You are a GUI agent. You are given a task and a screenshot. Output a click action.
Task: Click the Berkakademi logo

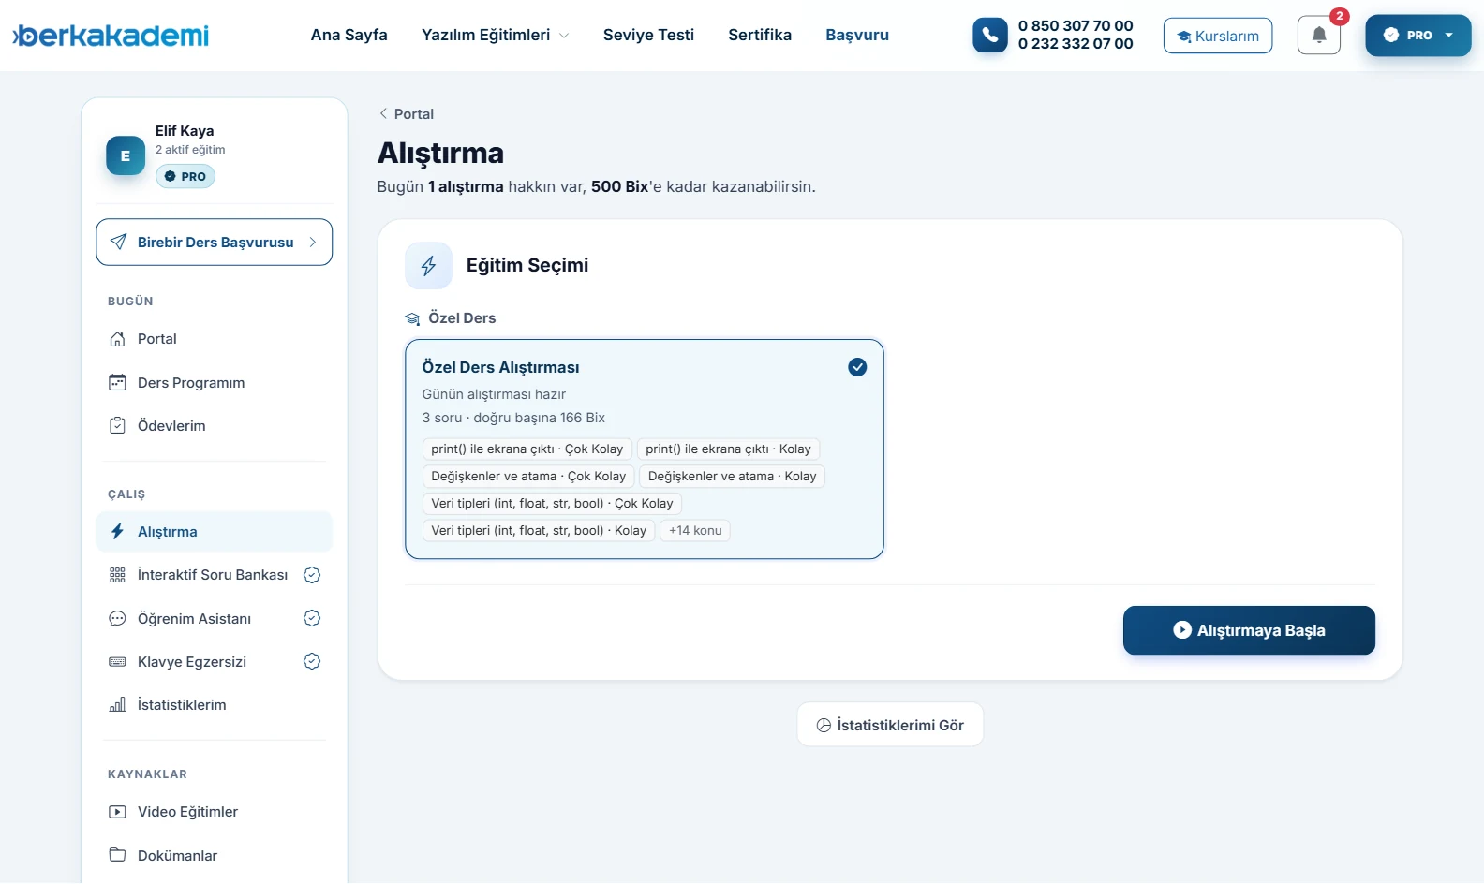[x=111, y=36]
